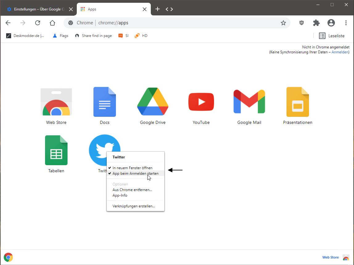
Task: Open the Leseliste panel
Action: (x=332, y=36)
